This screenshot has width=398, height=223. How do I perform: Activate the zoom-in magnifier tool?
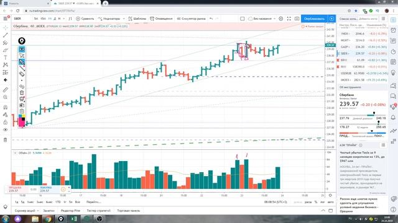pos(6,97)
